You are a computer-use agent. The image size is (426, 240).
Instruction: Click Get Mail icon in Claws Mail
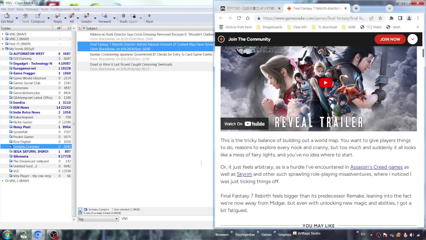tap(7, 16)
